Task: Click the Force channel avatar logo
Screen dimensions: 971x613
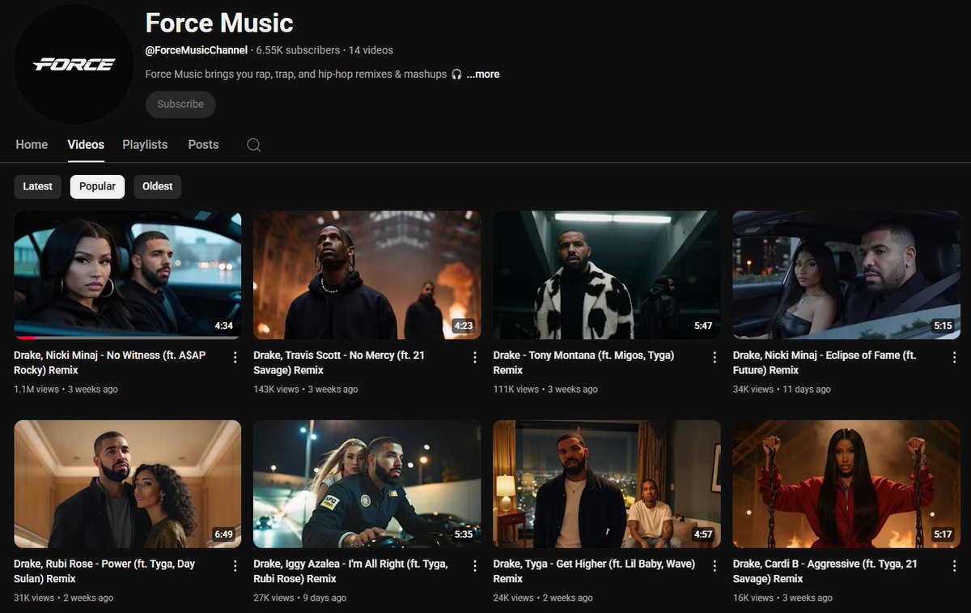Action: point(74,64)
